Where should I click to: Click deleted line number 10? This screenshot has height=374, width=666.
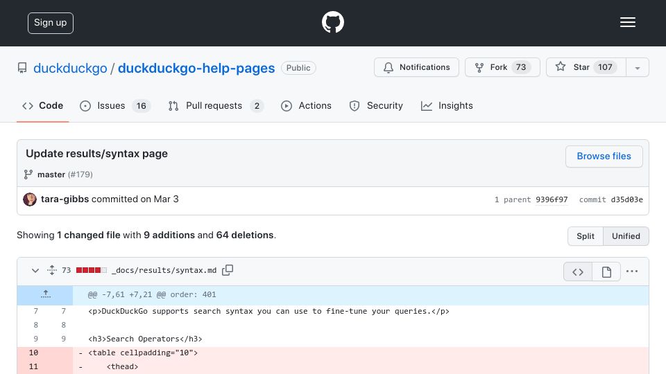click(x=33, y=353)
